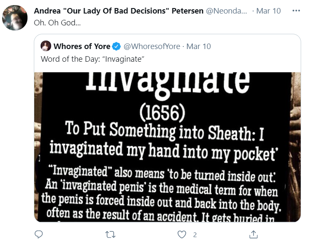View the like count number 2
This screenshot has width=310, height=246.
[x=195, y=235]
